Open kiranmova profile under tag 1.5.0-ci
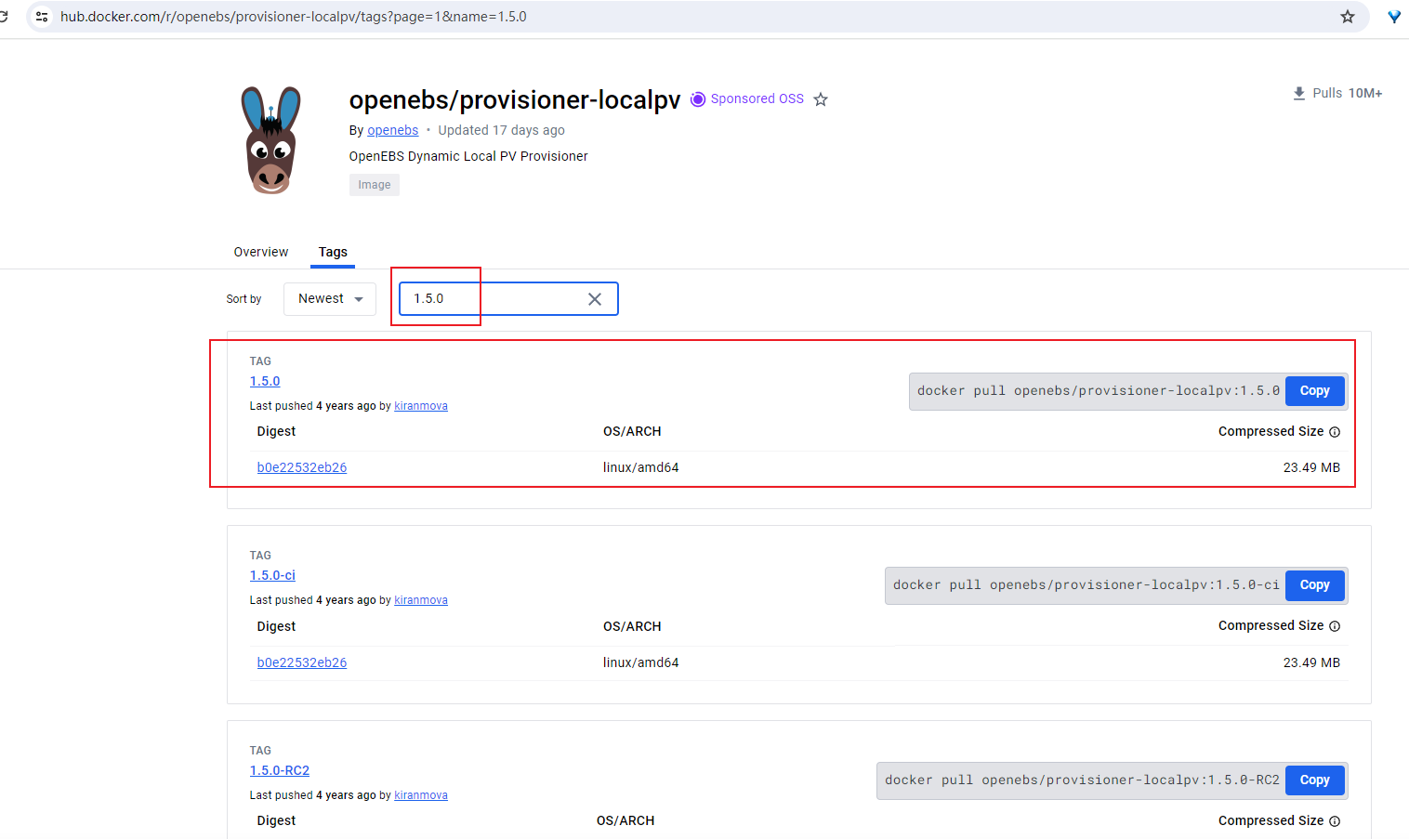This screenshot has width=1409, height=839. pyautogui.click(x=421, y=600)
